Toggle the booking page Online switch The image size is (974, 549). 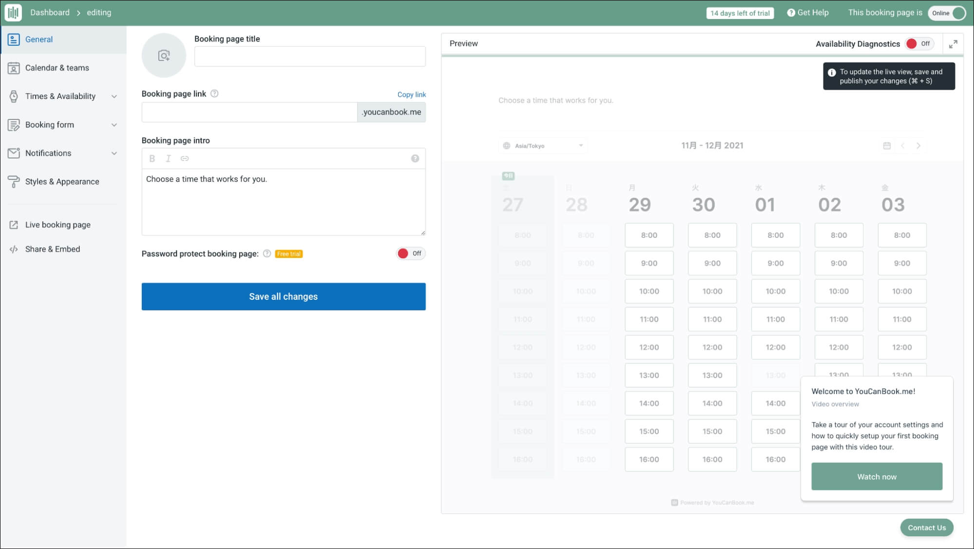point(946,13)
